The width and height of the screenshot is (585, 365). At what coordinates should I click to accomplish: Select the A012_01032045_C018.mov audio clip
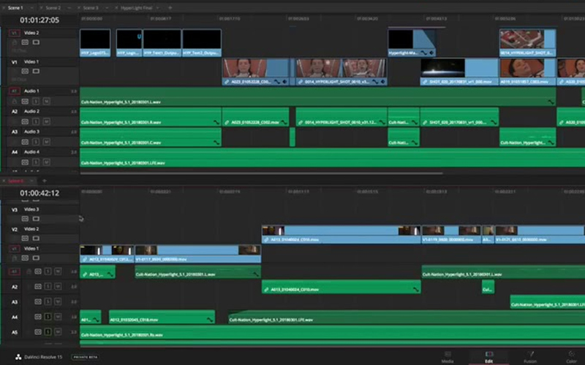point(162,317)
